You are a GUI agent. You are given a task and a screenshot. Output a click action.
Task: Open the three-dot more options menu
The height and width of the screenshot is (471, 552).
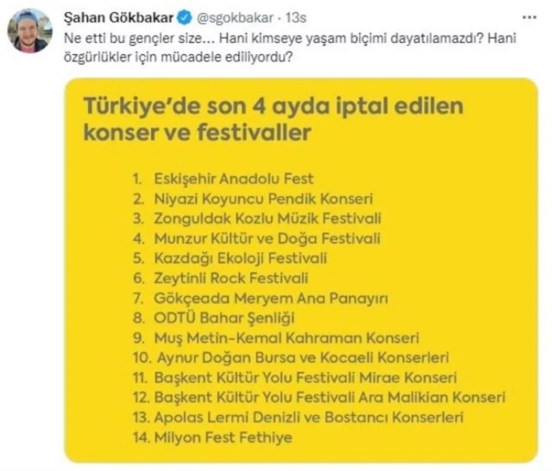pyautogui.click(x=530, y=17)
